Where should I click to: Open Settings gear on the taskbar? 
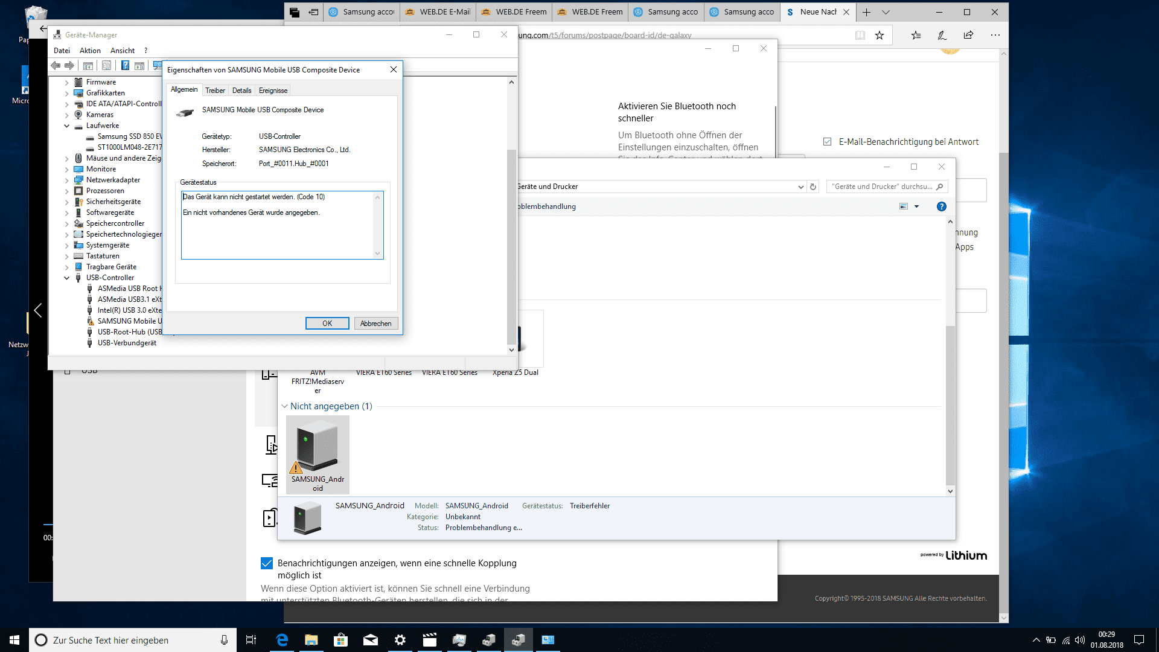(x=400, y=640)
